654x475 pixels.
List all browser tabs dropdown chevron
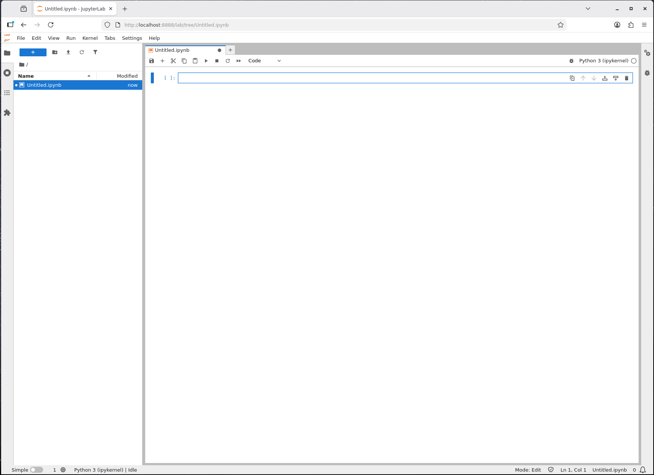tap(588, 9)
